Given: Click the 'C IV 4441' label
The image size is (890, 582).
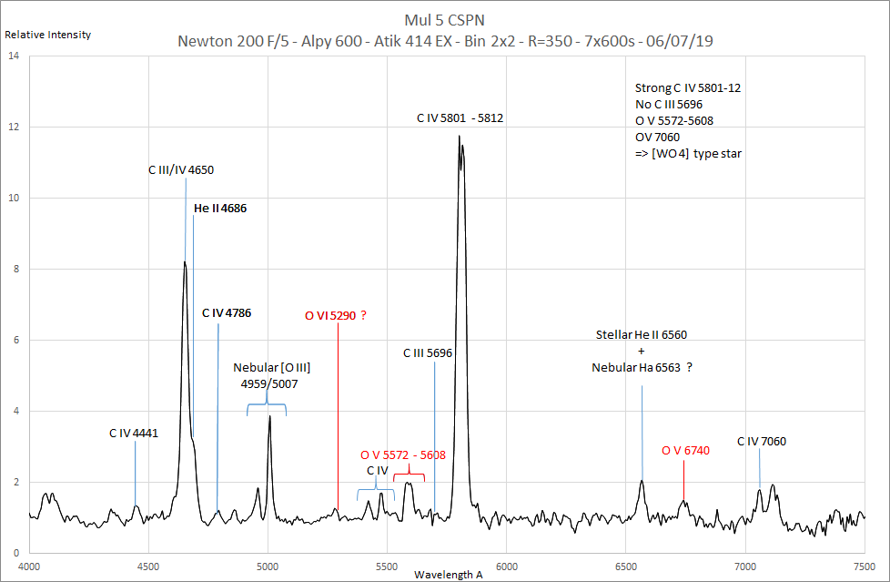Looking at the screenshot, I should tap(134, 434).
